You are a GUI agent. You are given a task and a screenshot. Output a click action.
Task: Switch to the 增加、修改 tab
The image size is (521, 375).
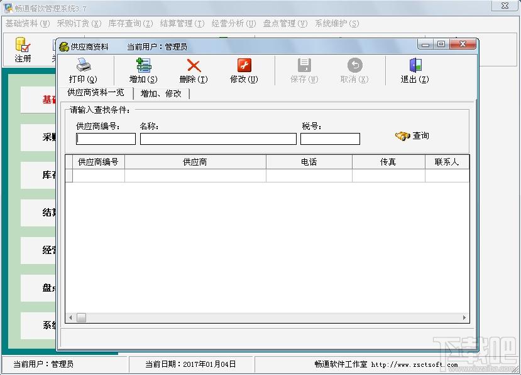coord(161,93)
